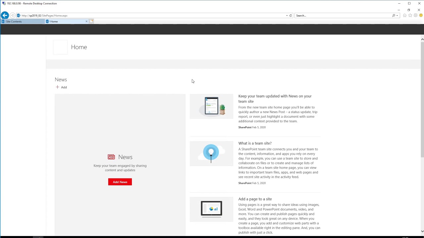Expand the address bar autocomplete dropdown
This screenshot has width=424, height=238.
click(287, 16)
